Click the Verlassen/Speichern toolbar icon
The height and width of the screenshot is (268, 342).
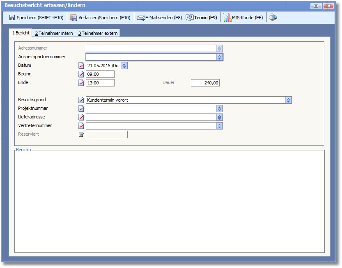click(x=73, y=18)
